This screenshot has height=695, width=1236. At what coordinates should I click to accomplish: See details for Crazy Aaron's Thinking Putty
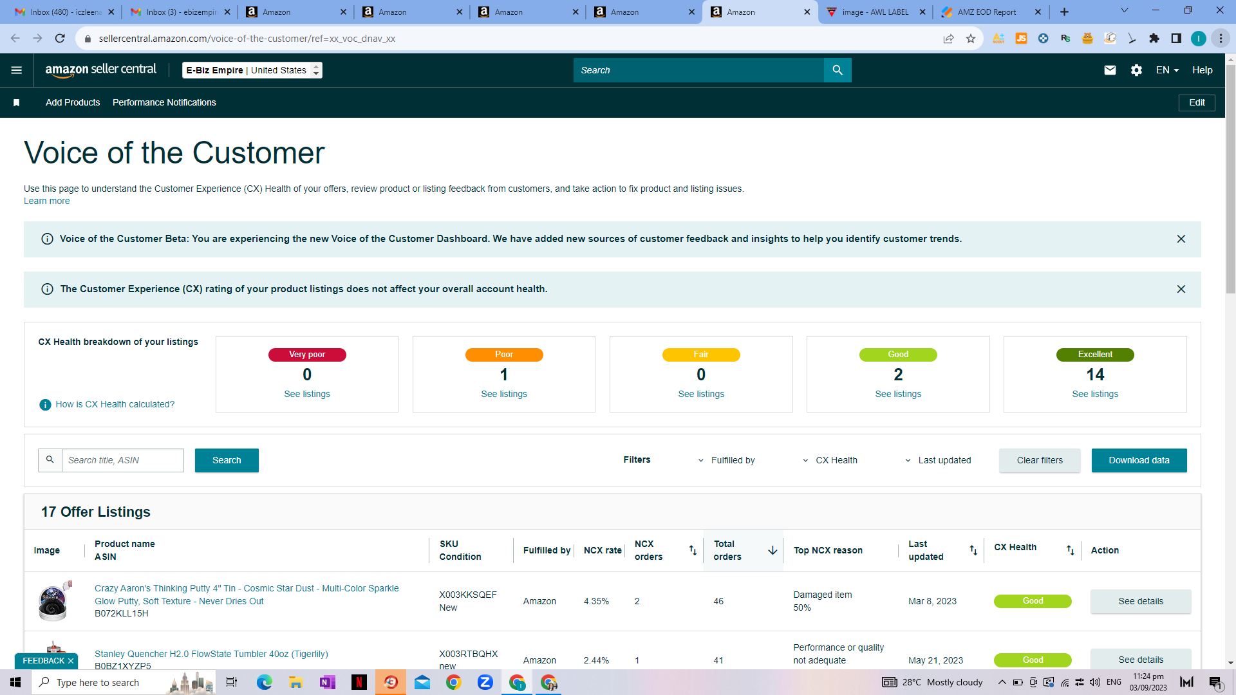point(1141,601)
